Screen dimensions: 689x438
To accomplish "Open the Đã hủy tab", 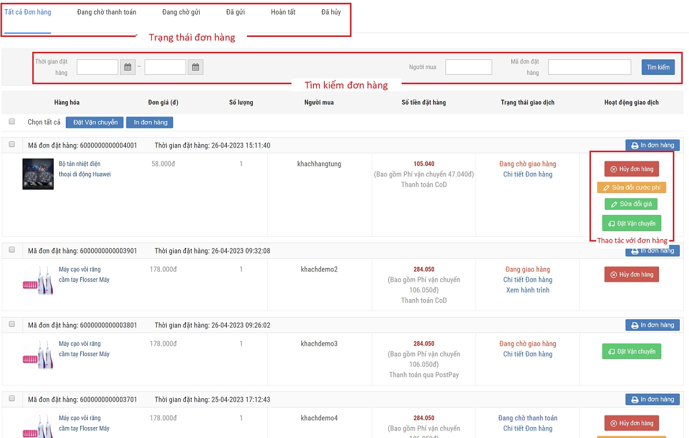I will [331, 12].
